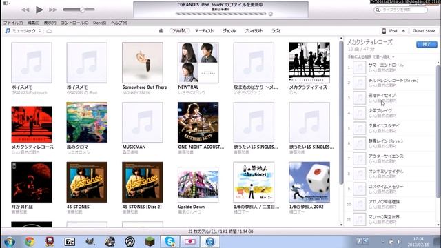Click the iCloud cloud icon
441x248 pixels.
point(49,31)
